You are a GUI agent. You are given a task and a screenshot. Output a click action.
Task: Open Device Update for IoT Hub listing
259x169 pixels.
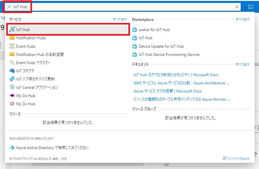161,46
